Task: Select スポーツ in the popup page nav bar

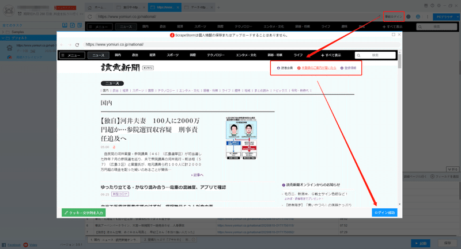Action: pos(172,55)
